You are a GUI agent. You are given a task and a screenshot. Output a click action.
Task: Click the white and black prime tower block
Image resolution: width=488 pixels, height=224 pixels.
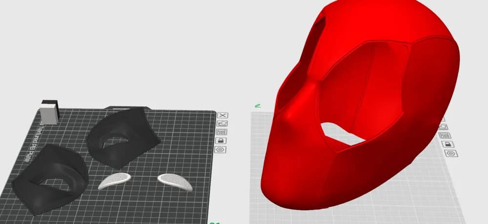click(50, 112)
